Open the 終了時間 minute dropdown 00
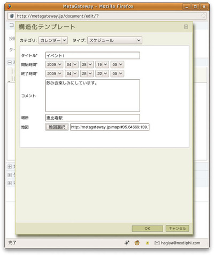This screenshot has width=214, height=255. pyautogui.click(x=117, y=74)
